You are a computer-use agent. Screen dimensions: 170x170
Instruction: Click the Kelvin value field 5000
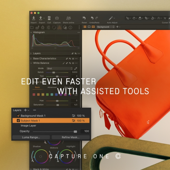point(74,72)
